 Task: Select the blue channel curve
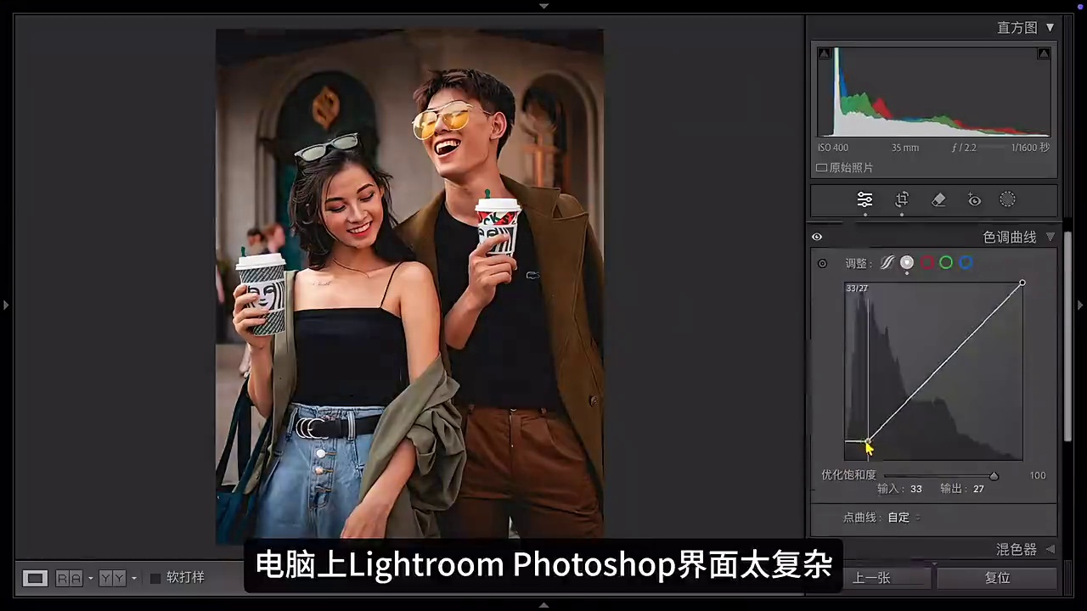pos(966,263)
